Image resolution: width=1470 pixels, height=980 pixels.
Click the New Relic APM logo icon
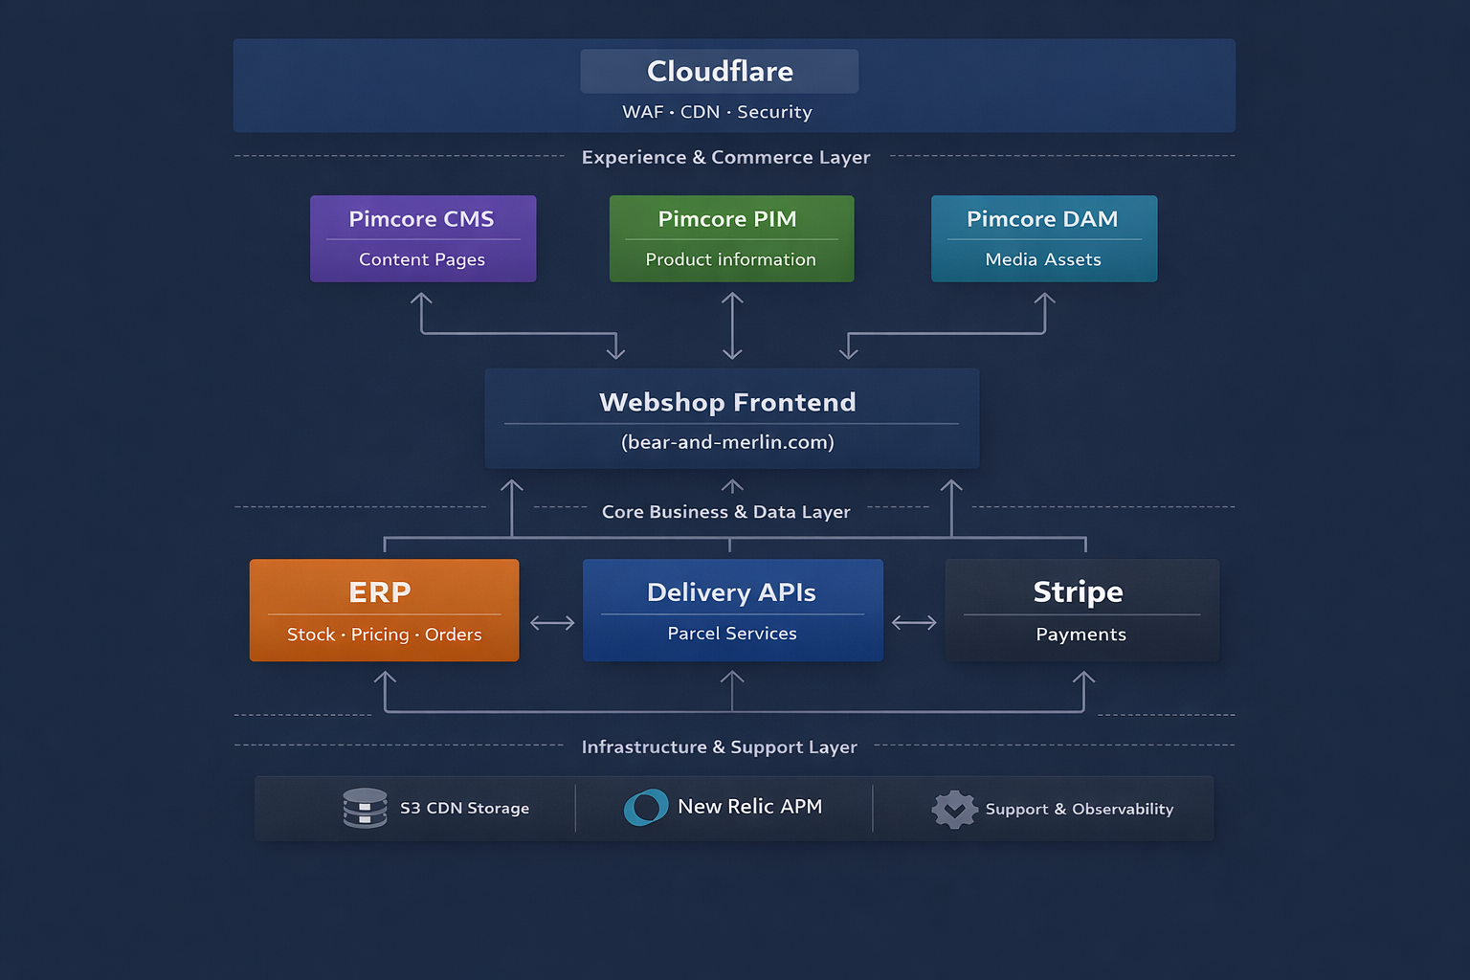[646, 807]
